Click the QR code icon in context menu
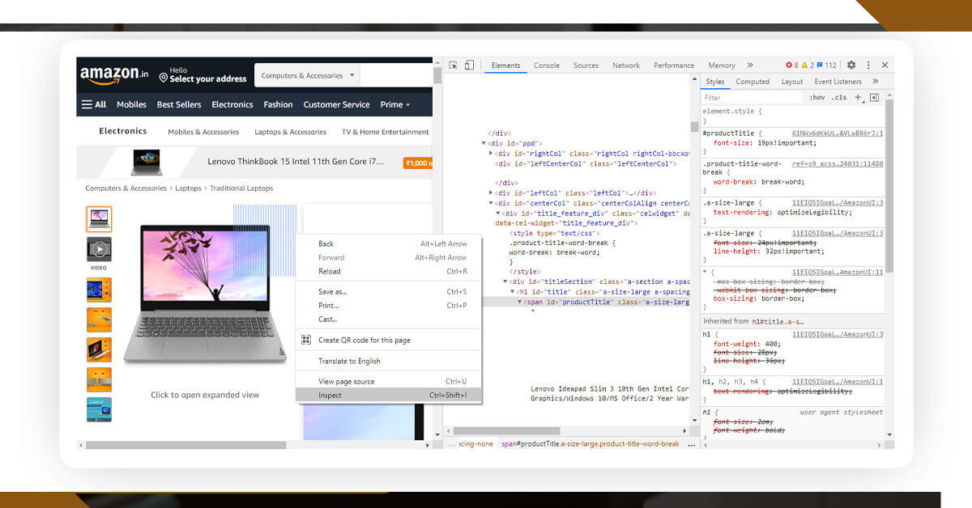Image resolution: width=972 pixels, height=508 pixels. coord(306,341)
